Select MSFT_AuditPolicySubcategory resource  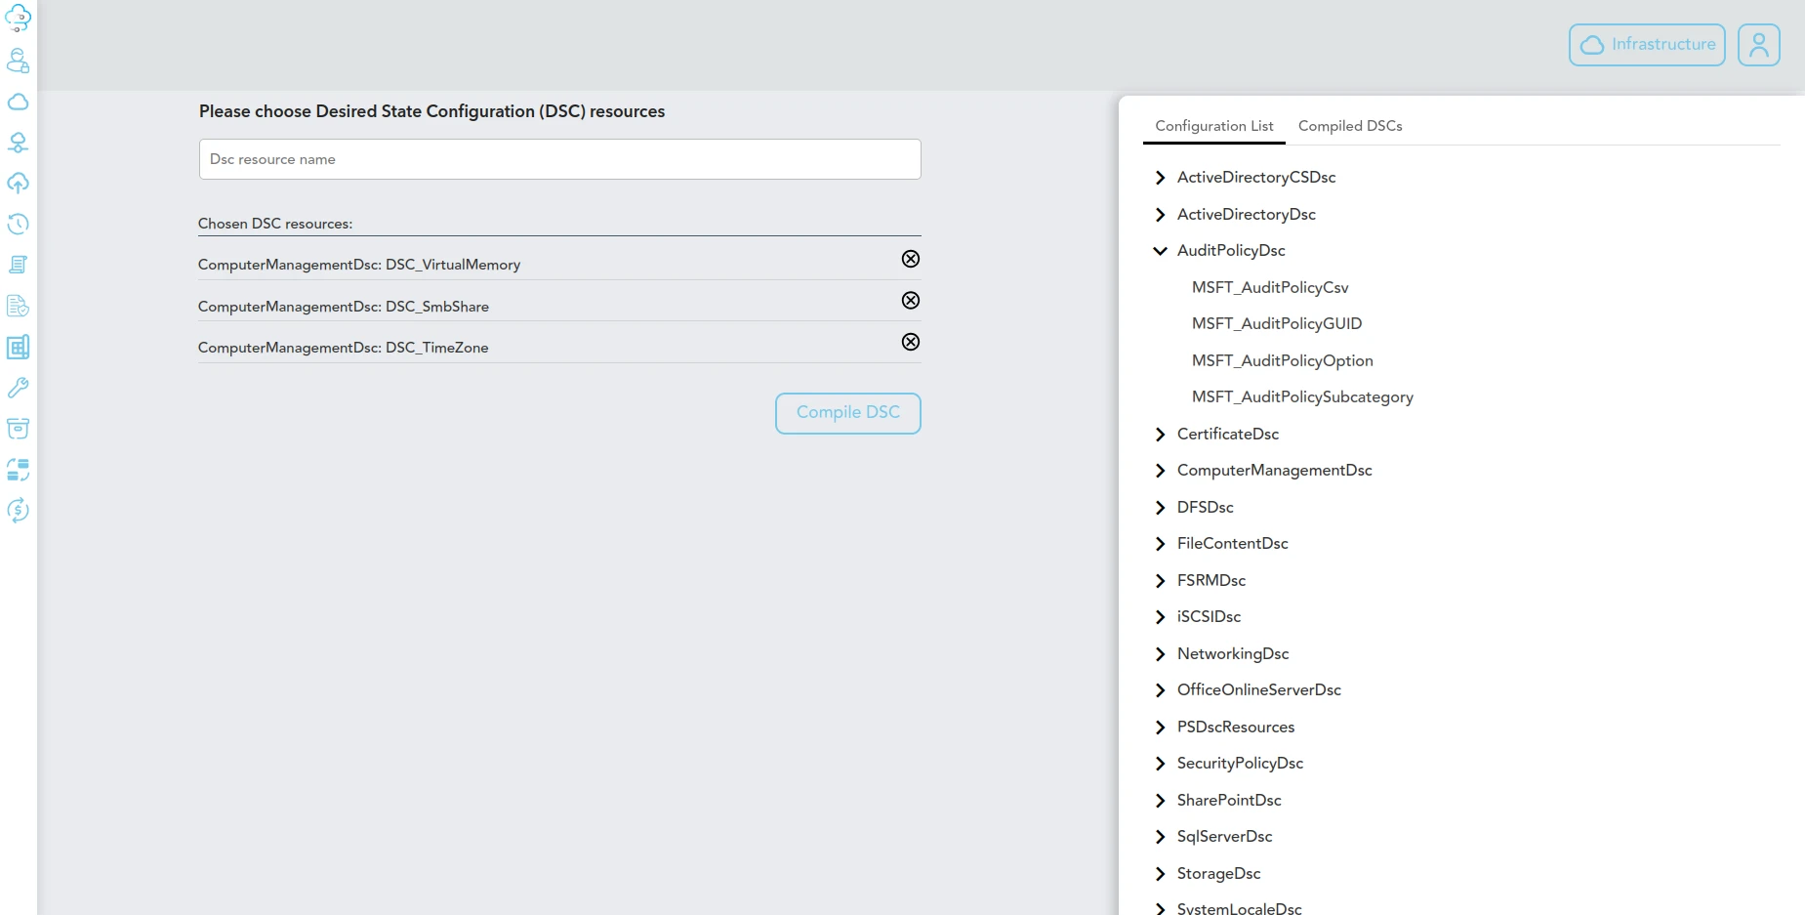pyautogui.click(x=1302, y=396)
